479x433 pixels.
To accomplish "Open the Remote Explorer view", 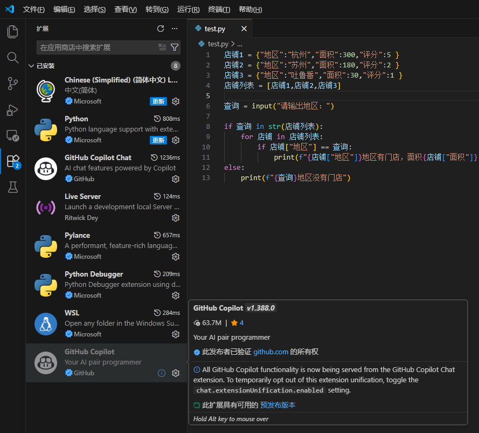I will [12, 135].
